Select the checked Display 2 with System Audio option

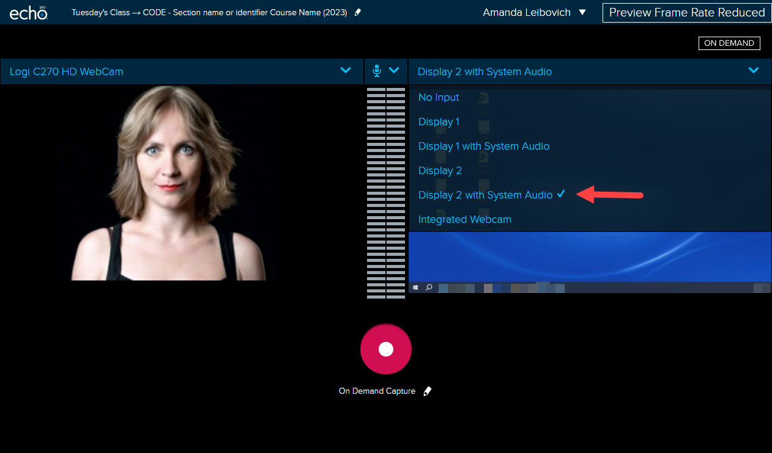click(485, 195)
